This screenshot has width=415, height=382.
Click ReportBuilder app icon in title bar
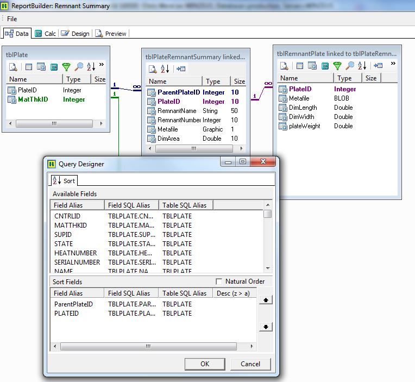(x=4, y=5)
